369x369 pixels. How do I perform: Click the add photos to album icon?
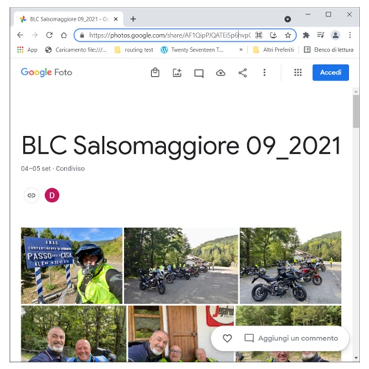point(177,72)
